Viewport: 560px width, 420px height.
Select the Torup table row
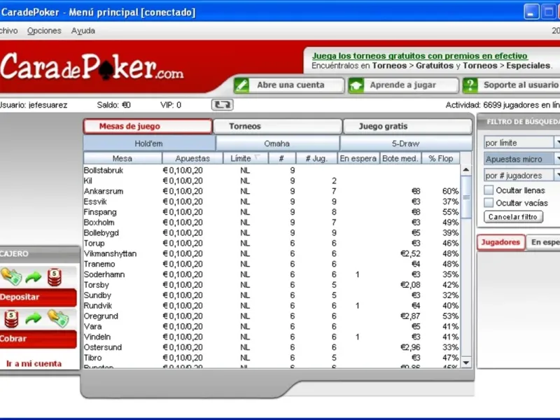(x=272, y=243)
